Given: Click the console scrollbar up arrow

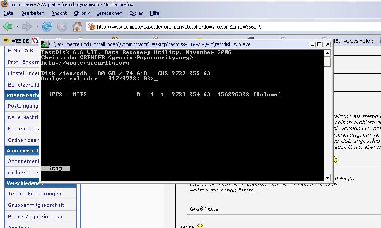Looking at the screenshot, I should [x=327, y=53].
